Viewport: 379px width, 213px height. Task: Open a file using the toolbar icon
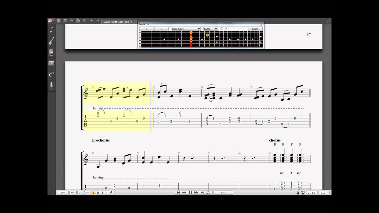(65, 20)
